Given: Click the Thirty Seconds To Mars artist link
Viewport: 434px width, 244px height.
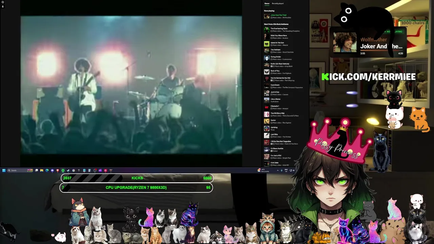Looking at the screenshot, I should [x=291, y=116].
